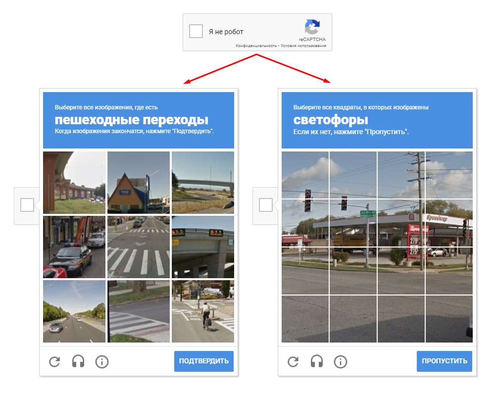Image resolution: width=495 pixels, height=396 pixels.
Task: Reload the crosswalk challenge with the refresh icon
Action: [x=54, y=361]
